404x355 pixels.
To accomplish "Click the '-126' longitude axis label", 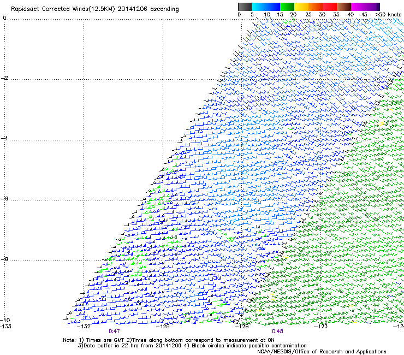I will (242, 327).
